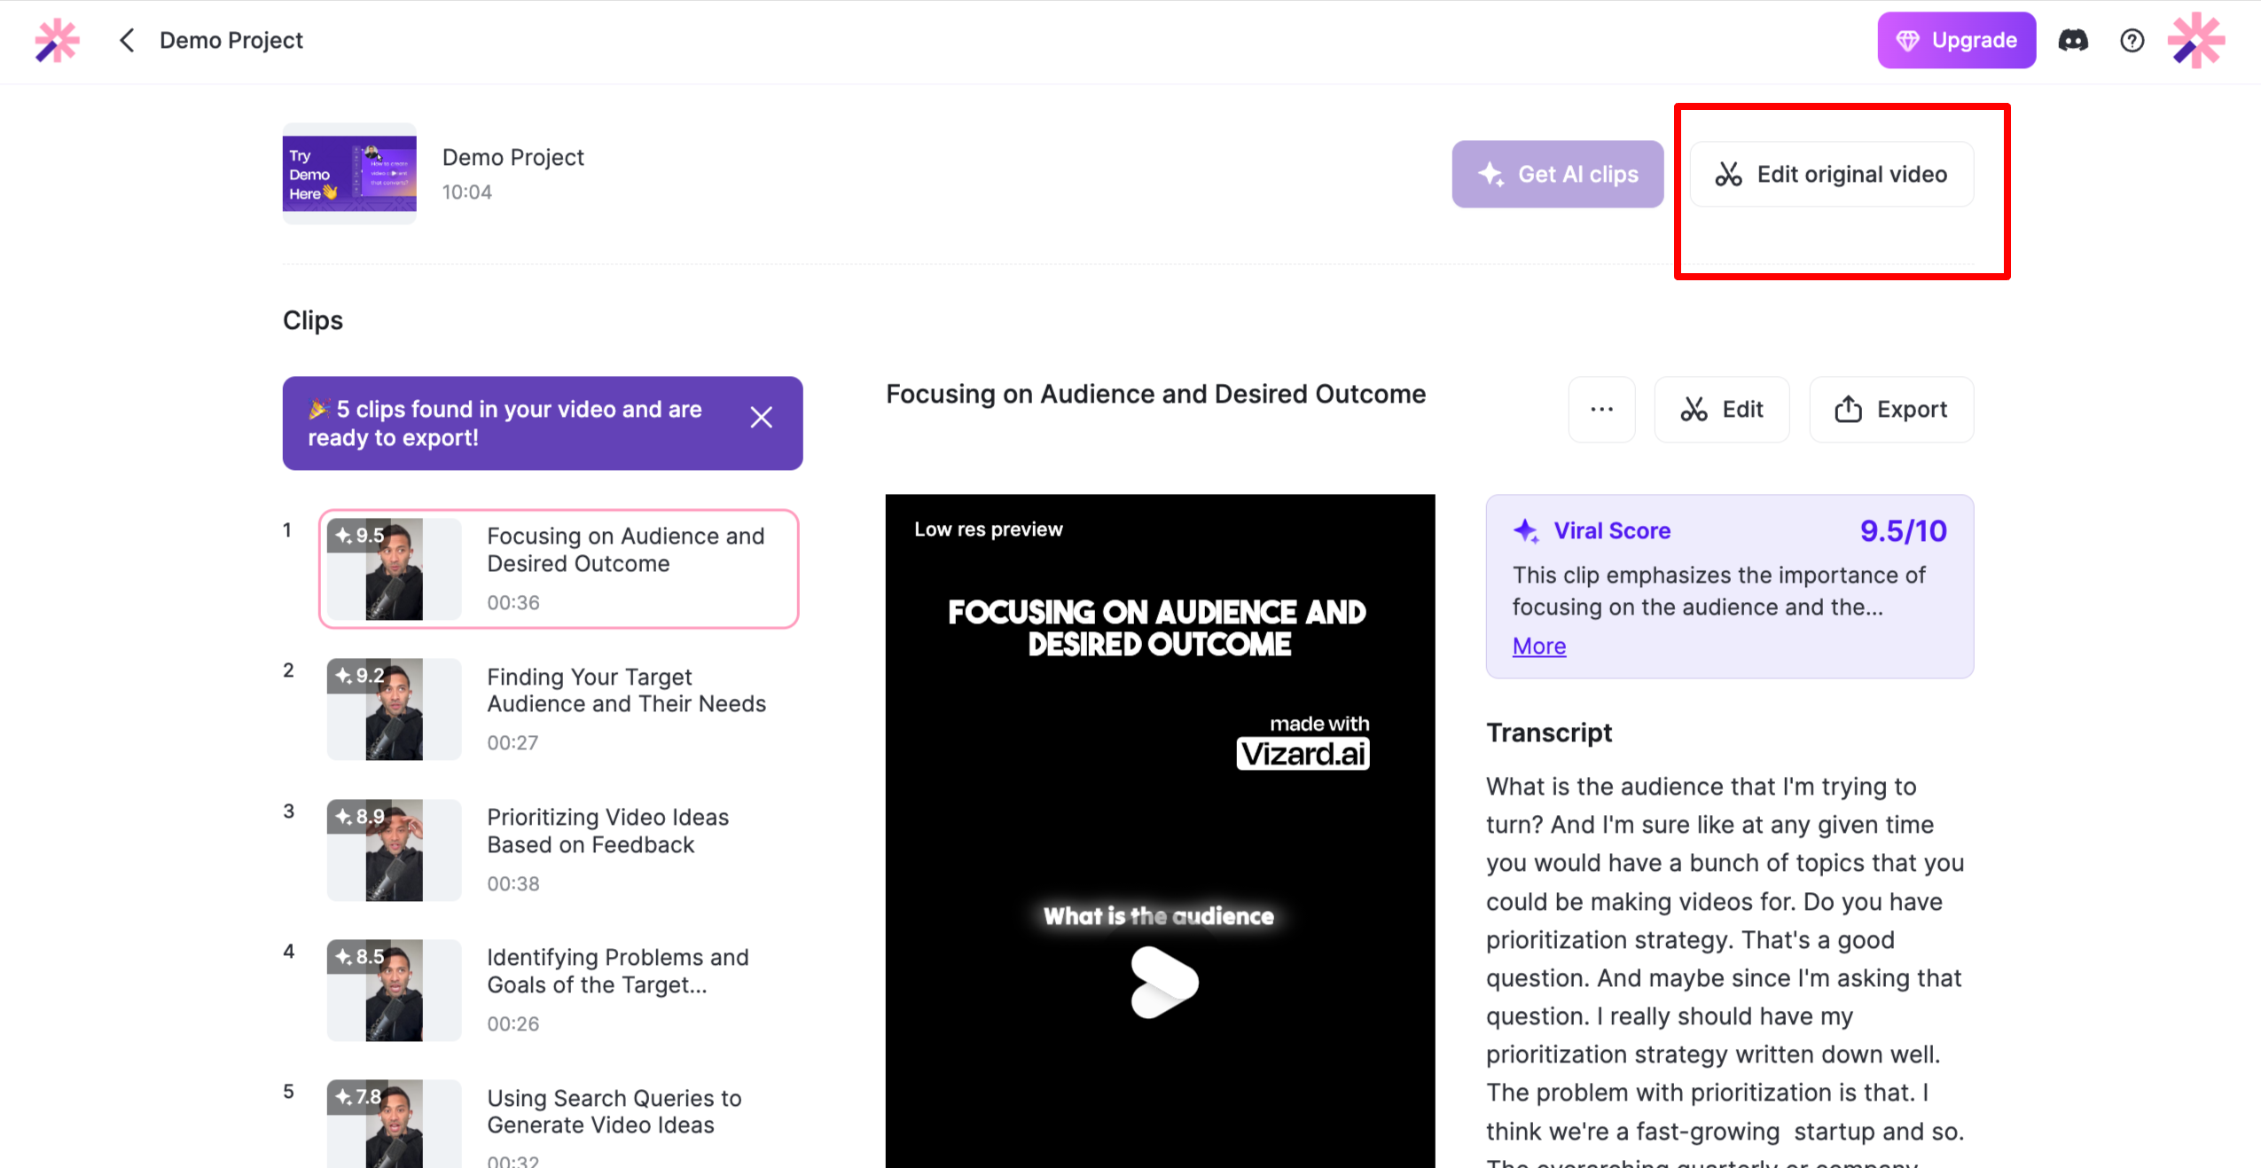Image resolution: width=2261 pixels, height=1168 pixels.
Task: Click the Clips section heading
Action: (x=312, y=320)
